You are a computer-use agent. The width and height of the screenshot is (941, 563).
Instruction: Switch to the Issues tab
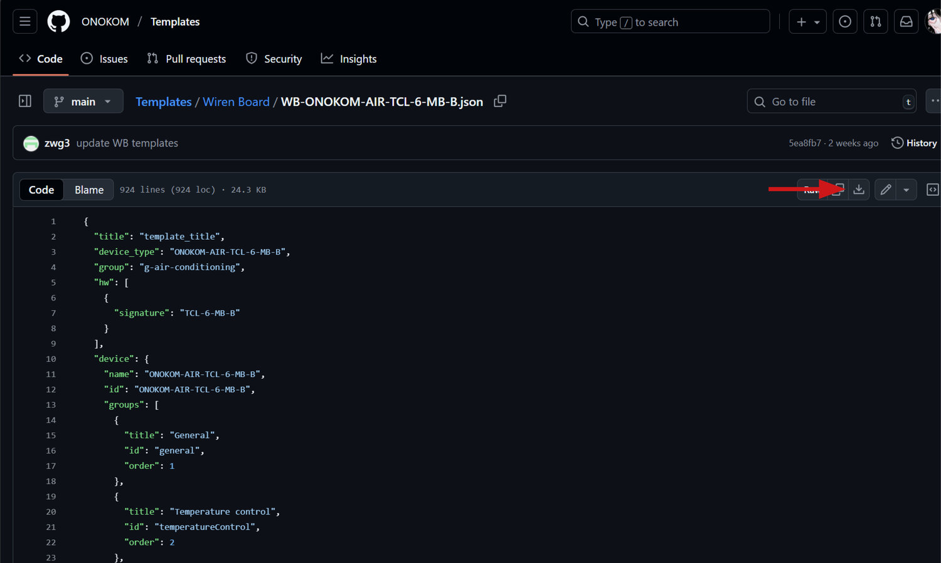click(105, 59)
